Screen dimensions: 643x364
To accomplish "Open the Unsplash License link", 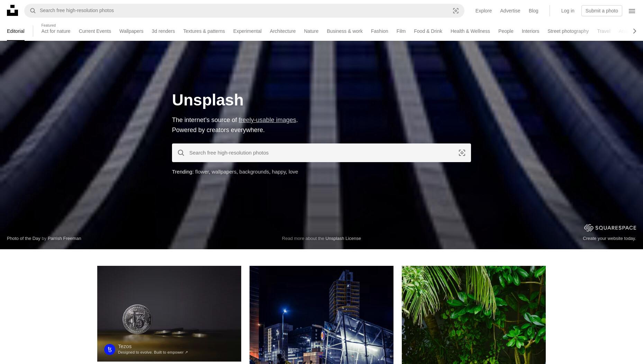I will [343, 238].
